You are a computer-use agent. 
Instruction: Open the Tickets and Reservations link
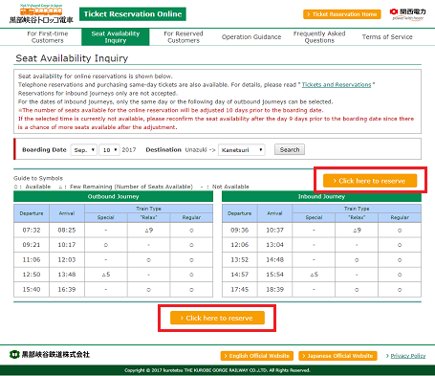(337, 85)
